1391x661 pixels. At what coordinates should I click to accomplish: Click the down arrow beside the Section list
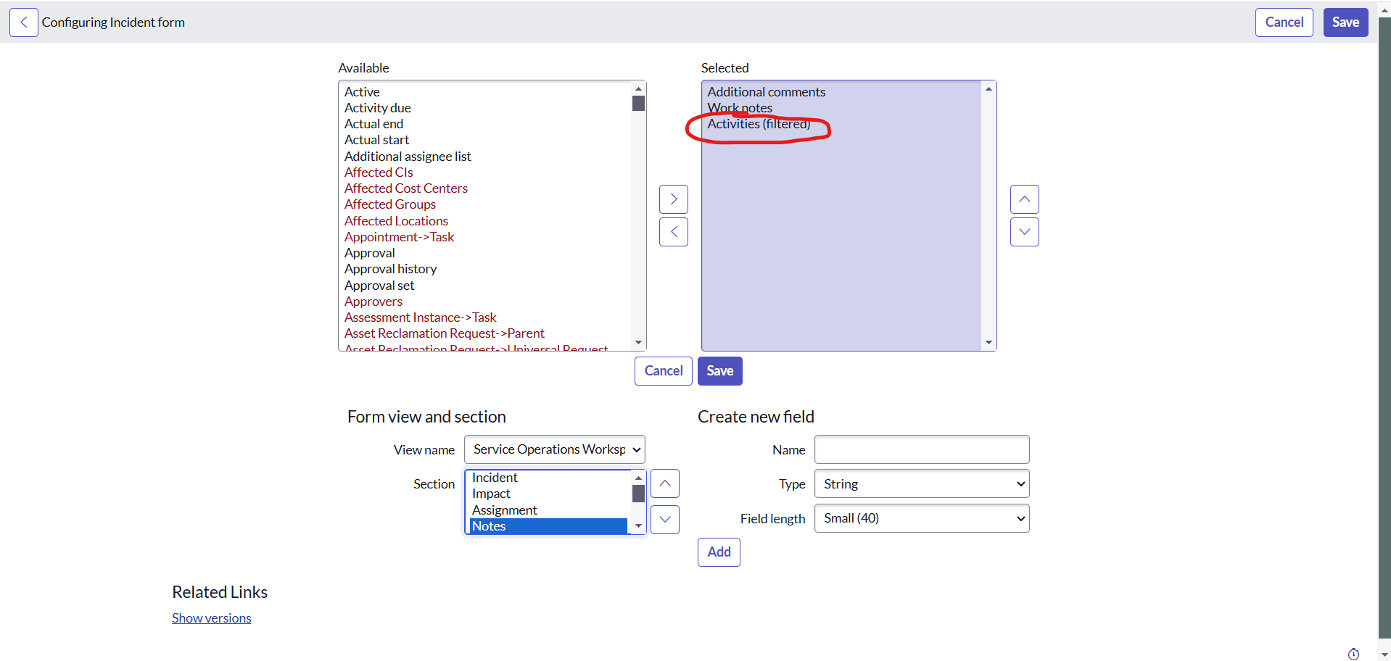pyautogui.click(x=664, y=519)
